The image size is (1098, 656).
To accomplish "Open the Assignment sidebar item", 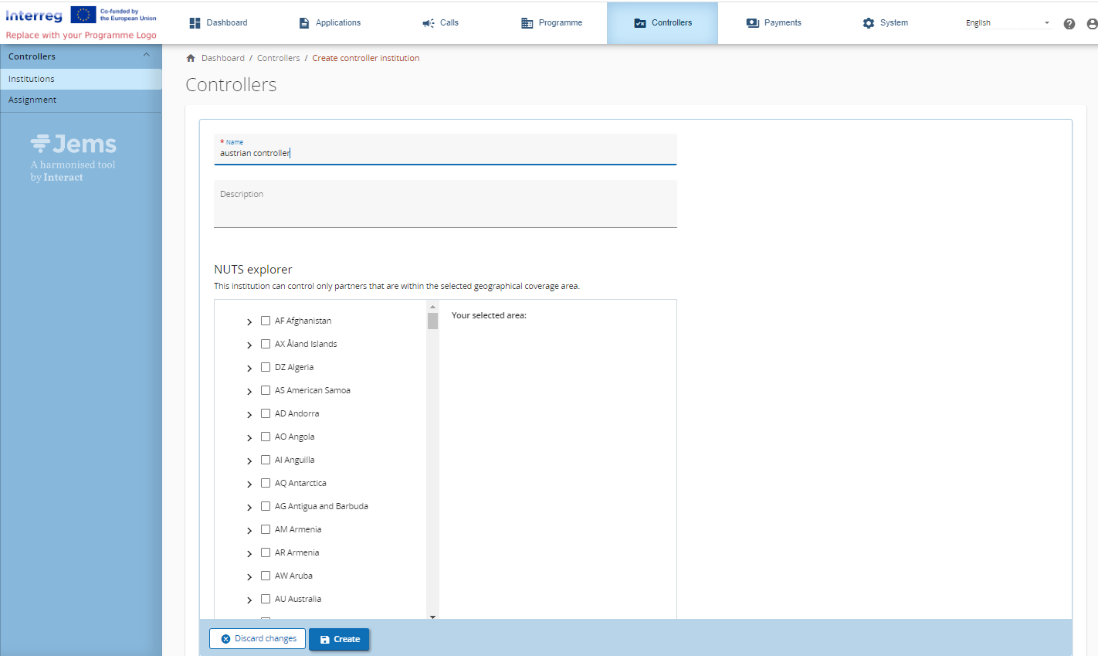I will (x=32, y=100).
